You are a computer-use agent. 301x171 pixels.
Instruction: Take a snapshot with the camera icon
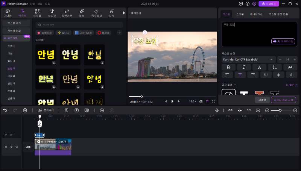pos(201,101)
